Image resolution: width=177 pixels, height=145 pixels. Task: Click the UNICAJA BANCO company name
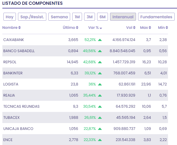pos(18,129)
